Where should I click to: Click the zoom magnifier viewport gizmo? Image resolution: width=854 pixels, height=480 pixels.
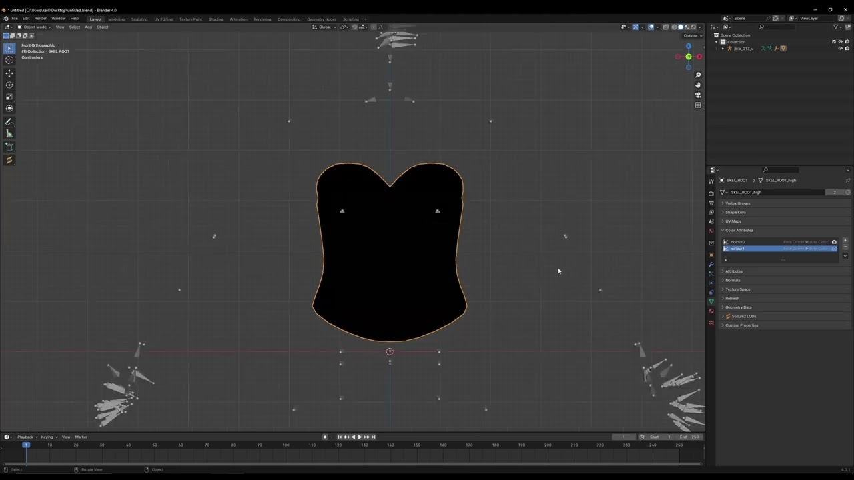point(698,75)
